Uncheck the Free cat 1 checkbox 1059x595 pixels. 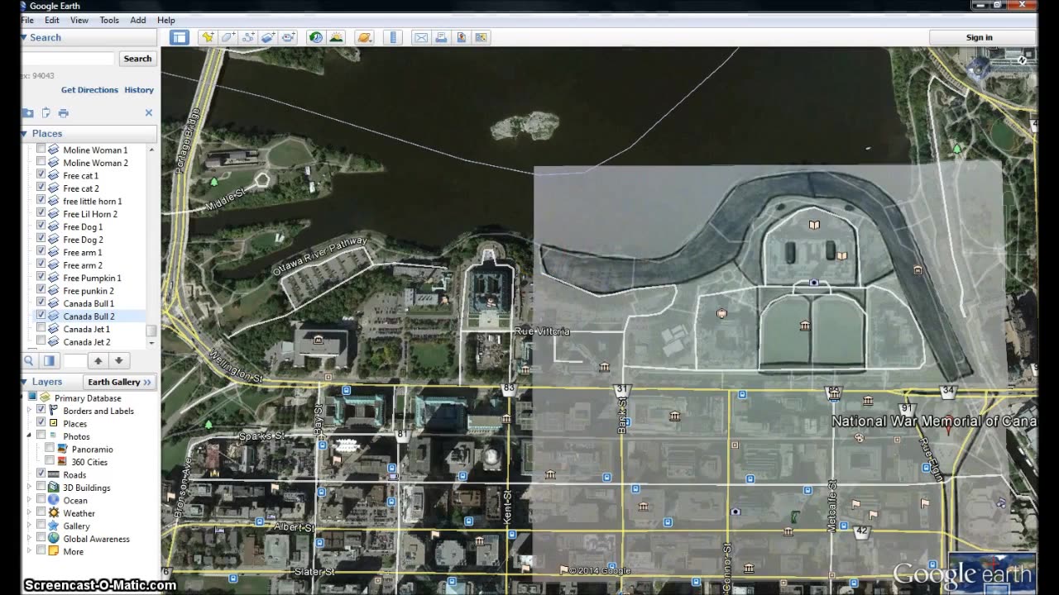(x=41, y=175)
